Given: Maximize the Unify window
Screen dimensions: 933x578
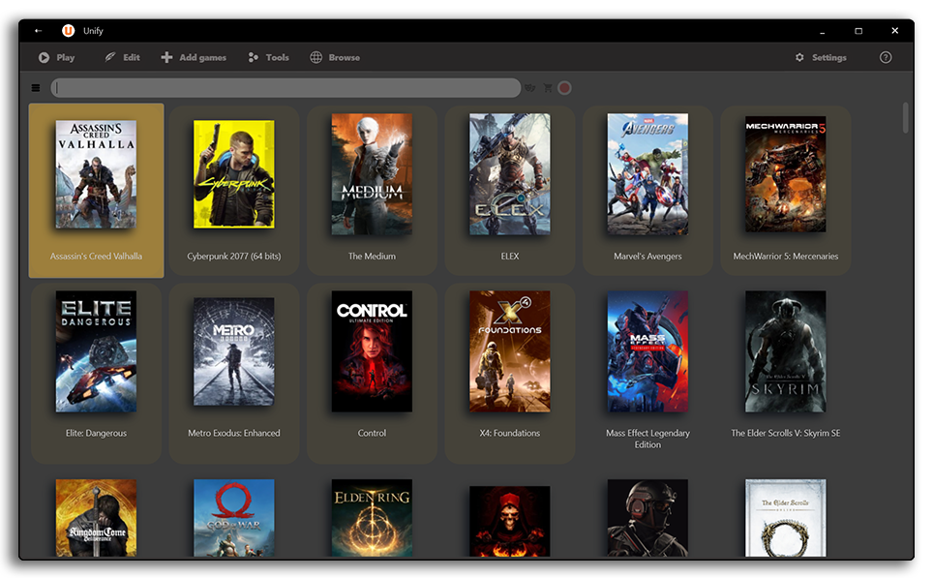Looking at the screenshot, I should [x=858, y=31].
